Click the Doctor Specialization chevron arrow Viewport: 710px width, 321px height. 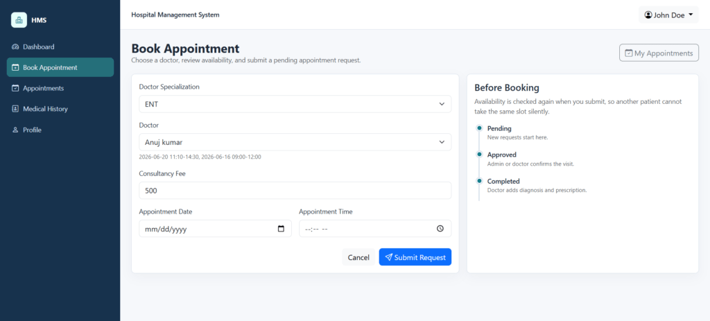click(x=442, y=104)
